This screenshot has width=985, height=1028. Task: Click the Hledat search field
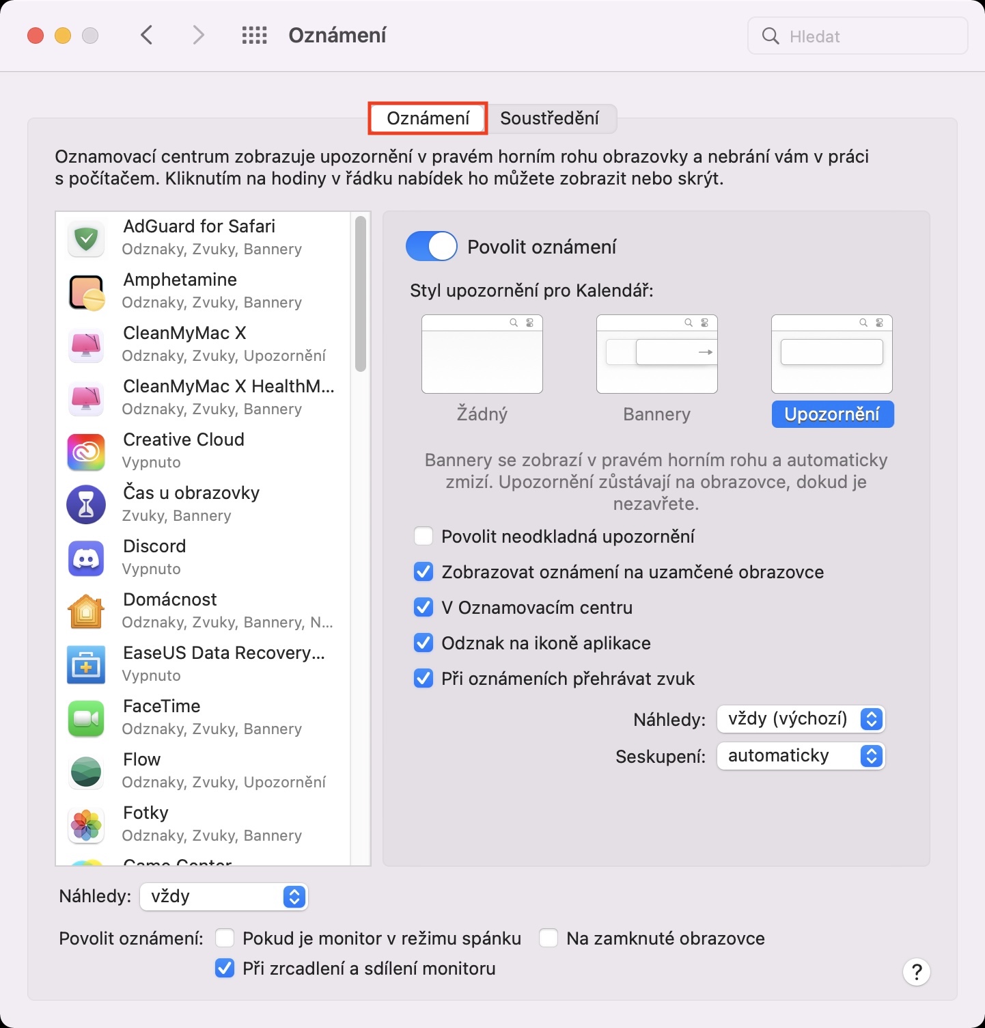tap(858, 36)
